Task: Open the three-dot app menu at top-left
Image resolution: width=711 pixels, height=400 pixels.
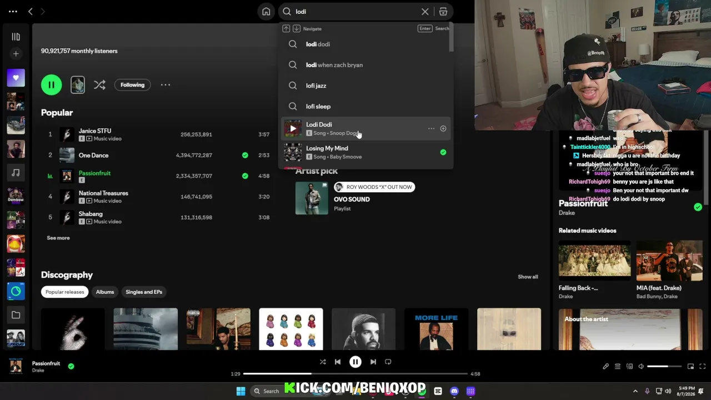Action: pyautogui.click(x=13, y=11)
